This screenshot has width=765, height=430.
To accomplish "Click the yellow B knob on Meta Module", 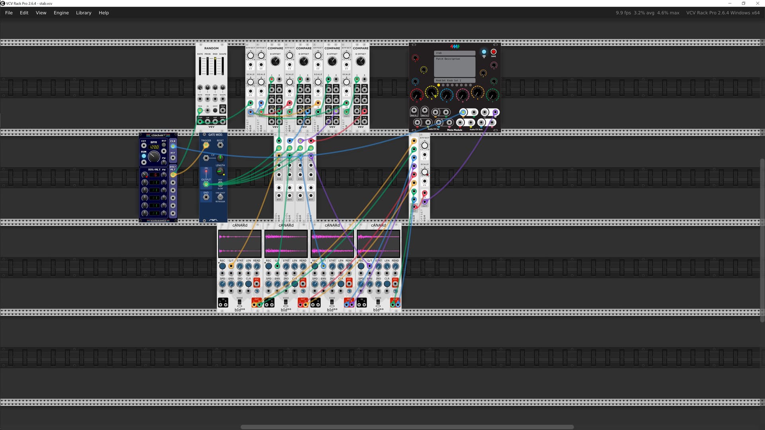I will (432, 92).
